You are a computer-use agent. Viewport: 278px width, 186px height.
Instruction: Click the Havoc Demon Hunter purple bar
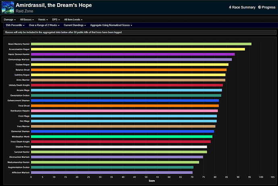(133, 54)
